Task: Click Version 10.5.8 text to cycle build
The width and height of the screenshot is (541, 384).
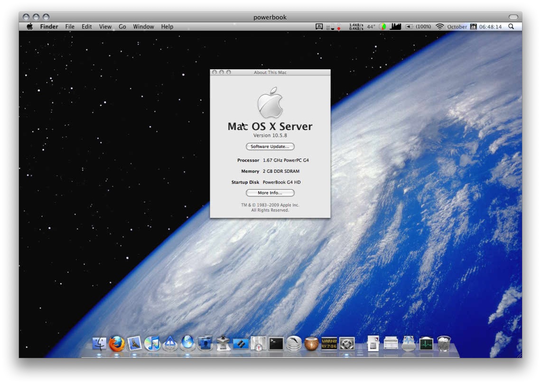Action: [270, 135]
